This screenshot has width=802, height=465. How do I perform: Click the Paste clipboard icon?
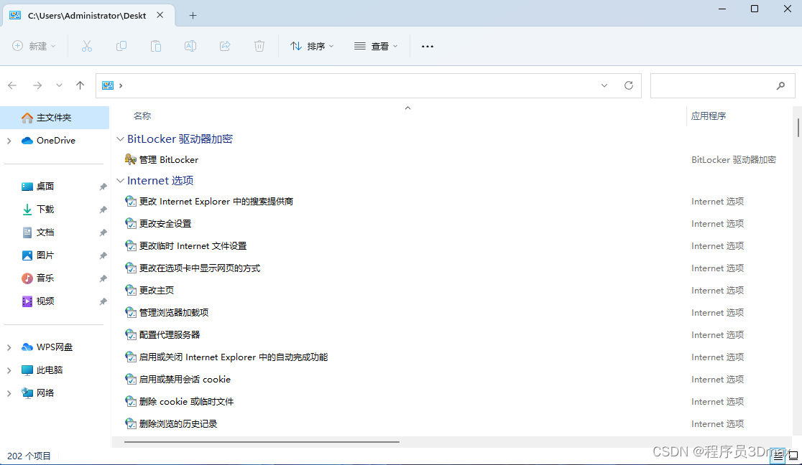pos(156,46)
